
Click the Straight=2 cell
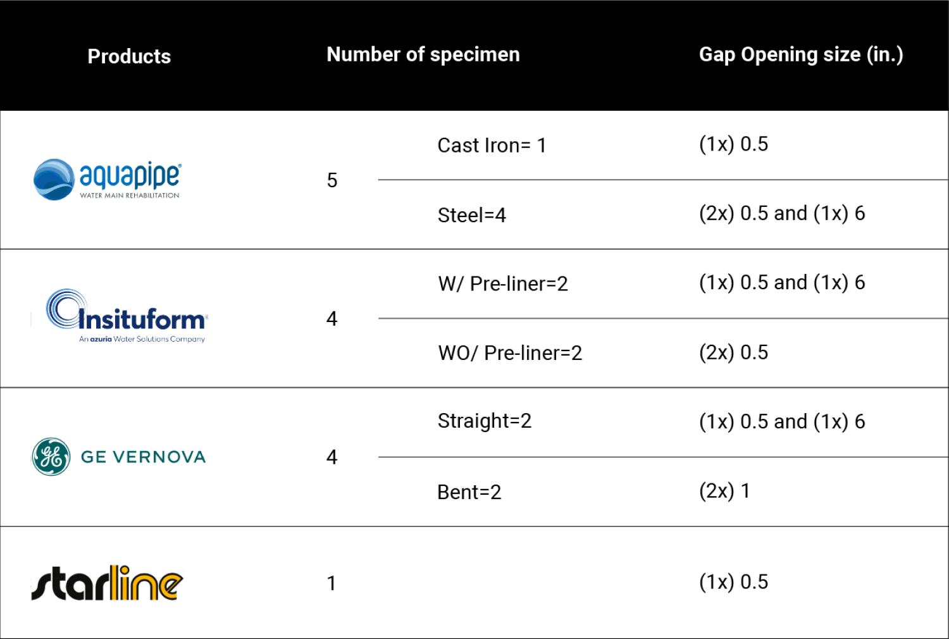coord(485,421)
